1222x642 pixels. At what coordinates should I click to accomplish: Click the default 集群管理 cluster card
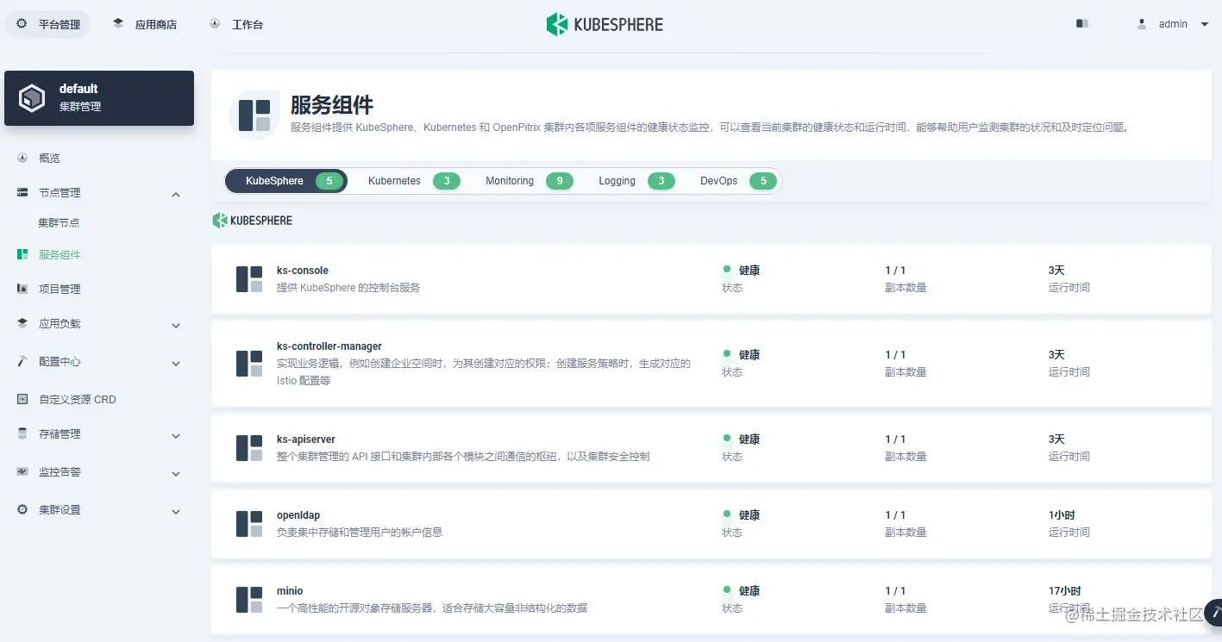pyautogui.click(x=99, y=98)
